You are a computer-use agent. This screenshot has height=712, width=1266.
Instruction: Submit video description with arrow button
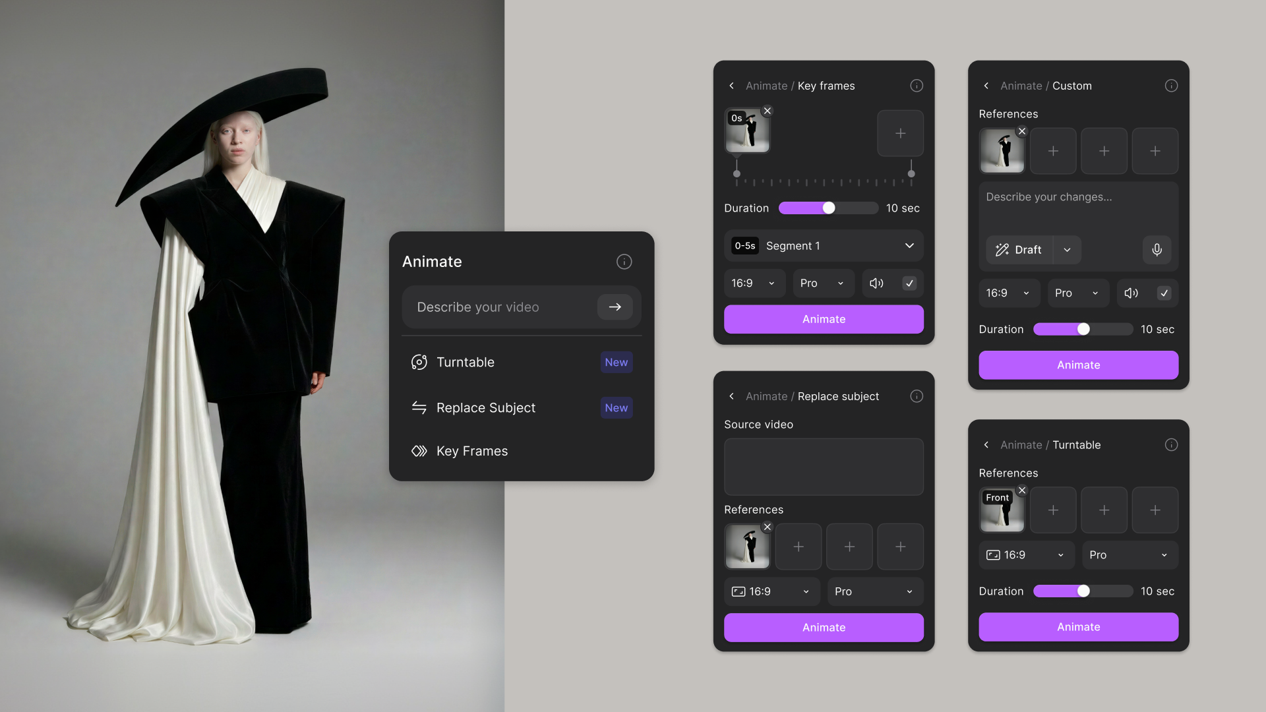click(615, 307)
